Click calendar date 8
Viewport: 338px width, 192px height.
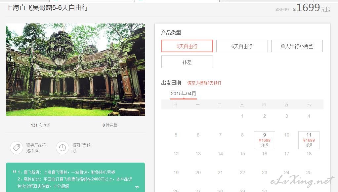pyautogui.click(x=242, y=135)
